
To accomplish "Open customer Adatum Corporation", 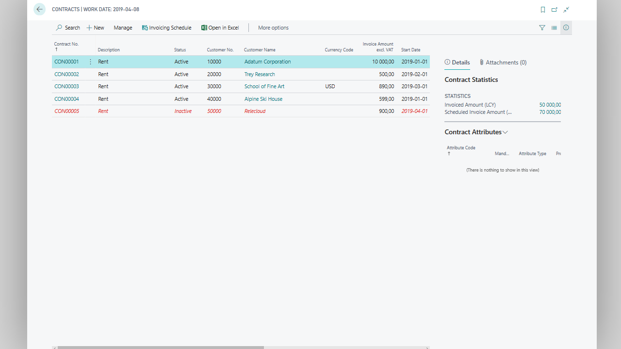I will point(268,62).
